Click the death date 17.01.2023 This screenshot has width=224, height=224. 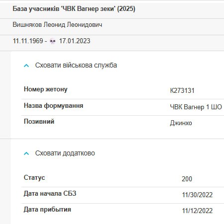[75, 41]
